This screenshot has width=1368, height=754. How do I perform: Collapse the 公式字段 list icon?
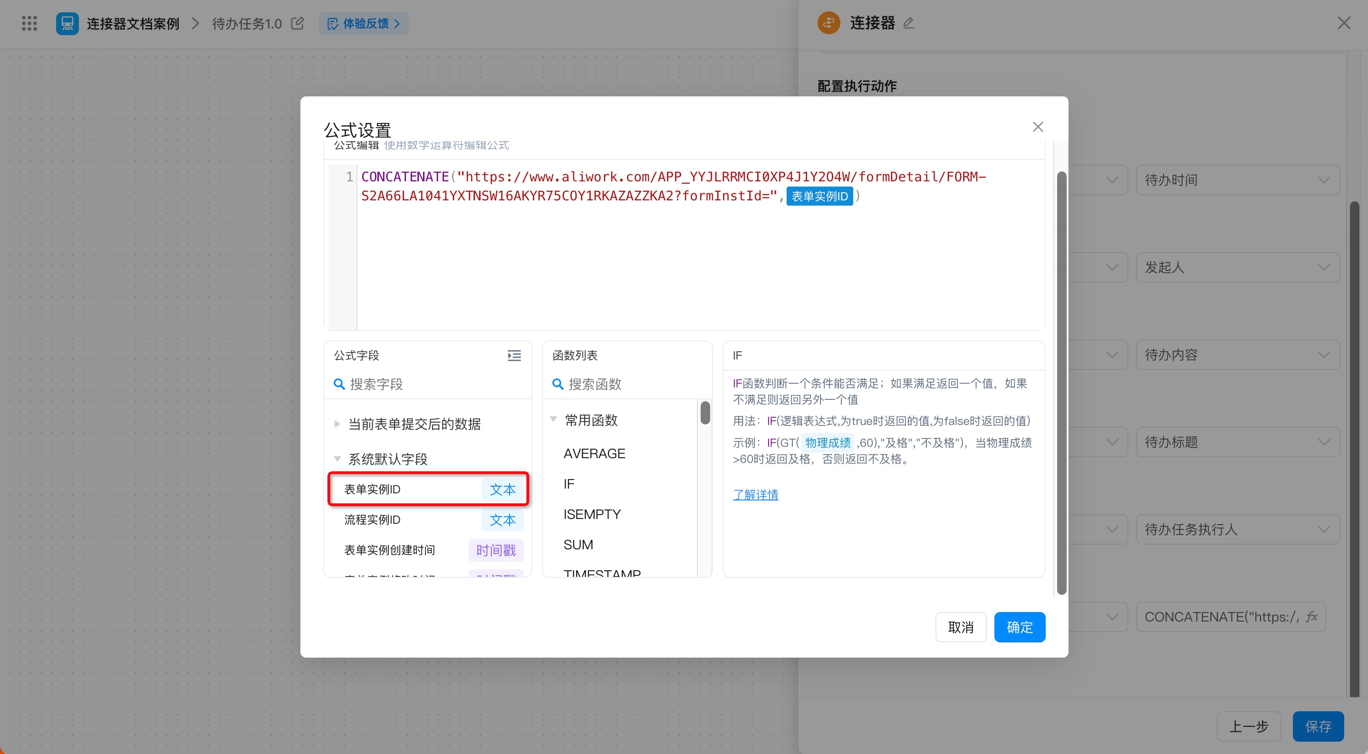tap(514, 356)
